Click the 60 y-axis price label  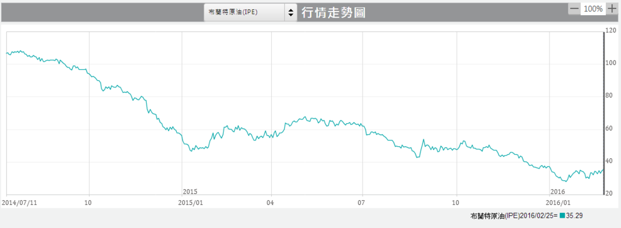point(609,129)
